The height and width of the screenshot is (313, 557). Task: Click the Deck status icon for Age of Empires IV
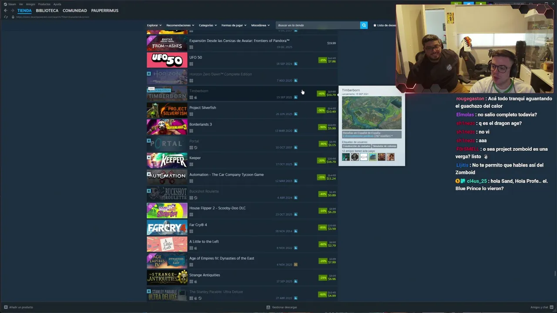pos(295,264)
